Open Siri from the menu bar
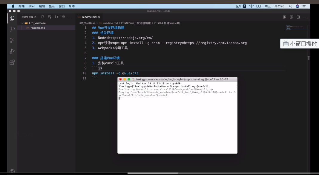 [297, 6]
